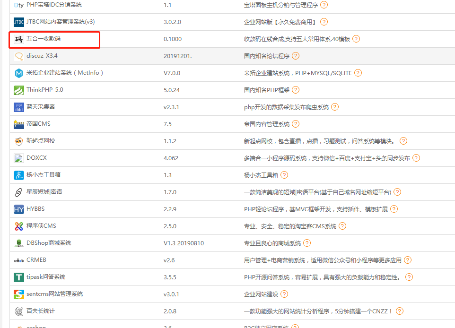This screenshot has height=328, width=455.
Task: Click version 5.0.24 of ThinkPHP
Action: click(x=172, y=90)
